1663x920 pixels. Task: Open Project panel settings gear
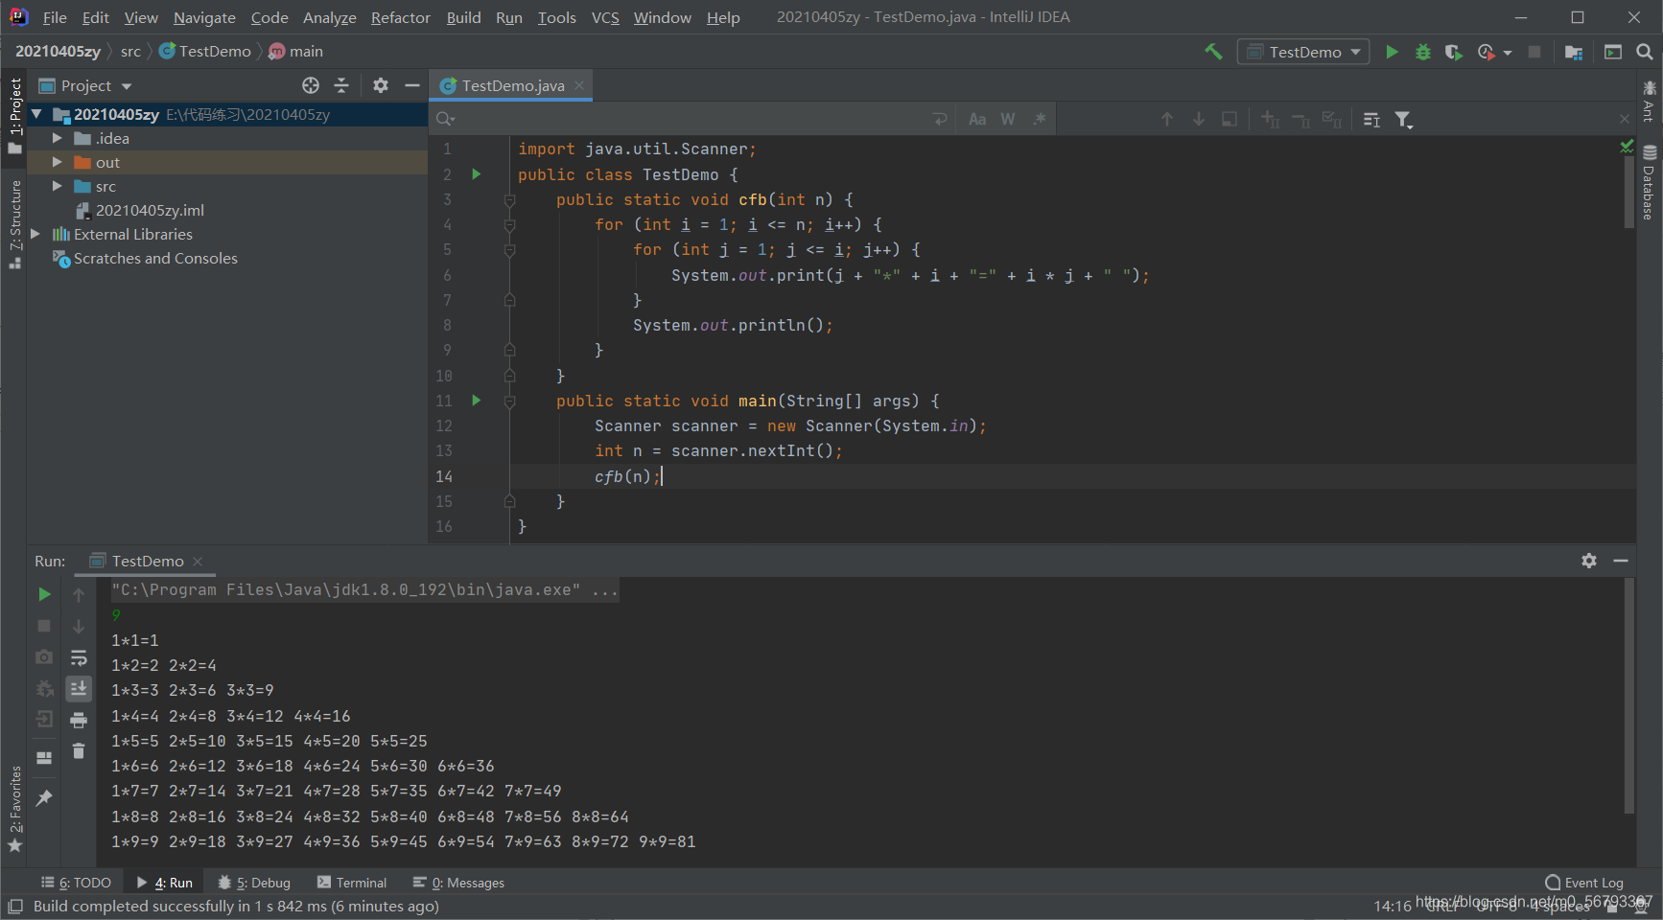point(381,85)
